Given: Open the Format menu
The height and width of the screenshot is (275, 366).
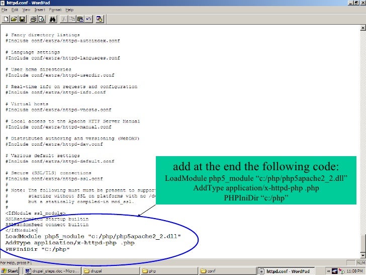Looking at the screenshot, I should click(55, 10).
